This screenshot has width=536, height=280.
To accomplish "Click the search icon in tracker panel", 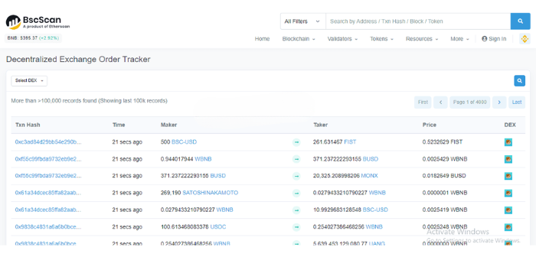I will 520,80.
